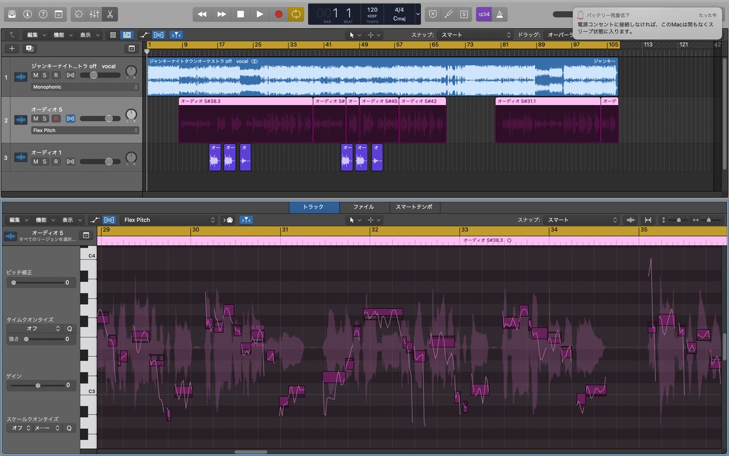This screenshot has height=456, width=729.
Task: Open the Inspector info icon
Action: point(27,14)
